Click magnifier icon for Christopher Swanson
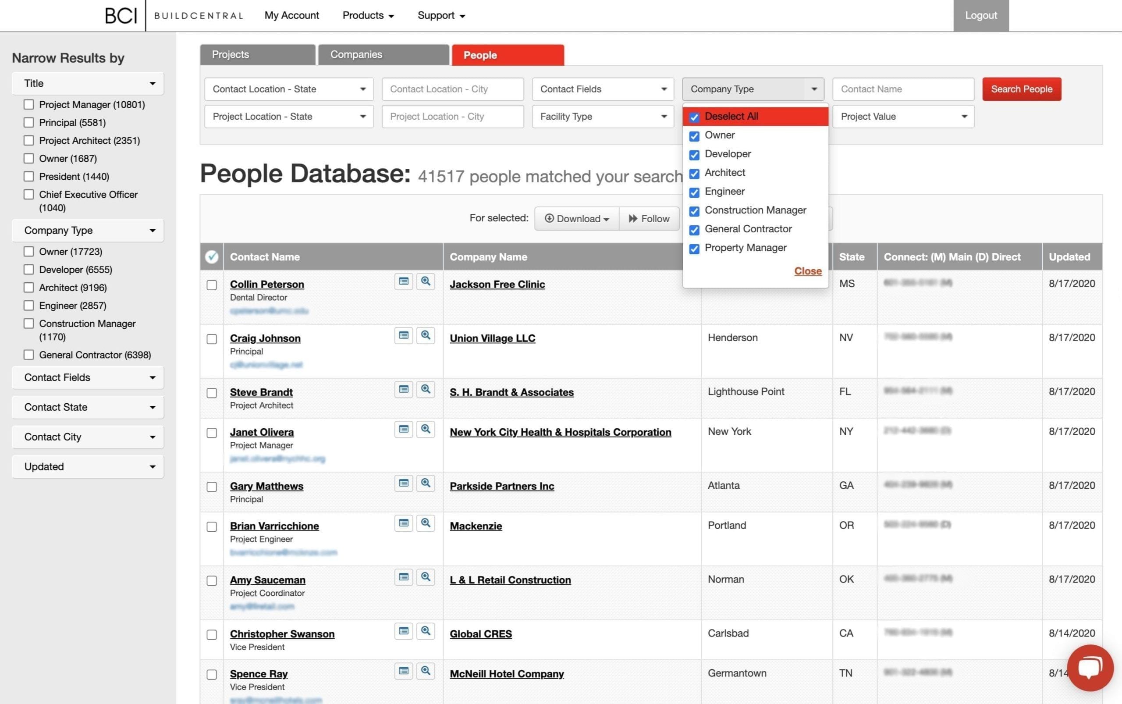Screen dimensions: 1122x704 (x=426, y=631)
